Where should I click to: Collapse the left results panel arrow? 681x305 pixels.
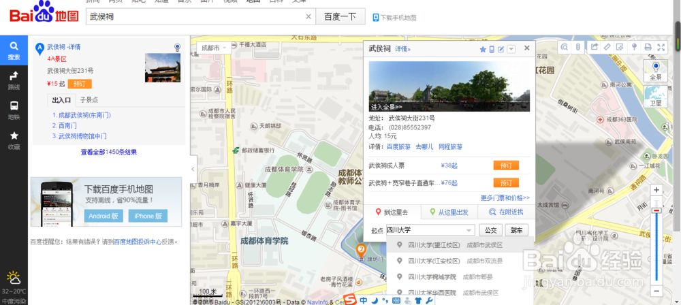(193, 170)
